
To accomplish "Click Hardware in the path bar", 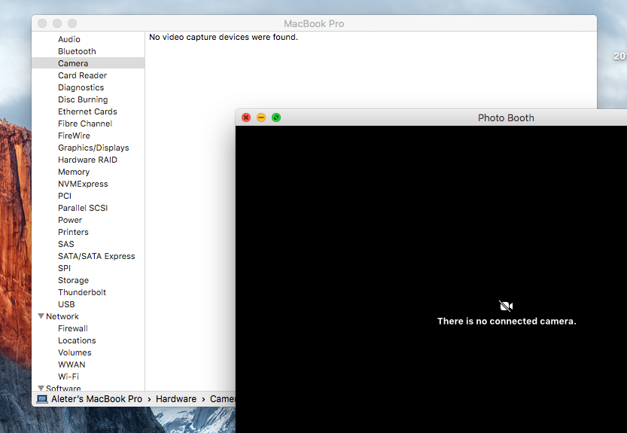I will [176, 399].
